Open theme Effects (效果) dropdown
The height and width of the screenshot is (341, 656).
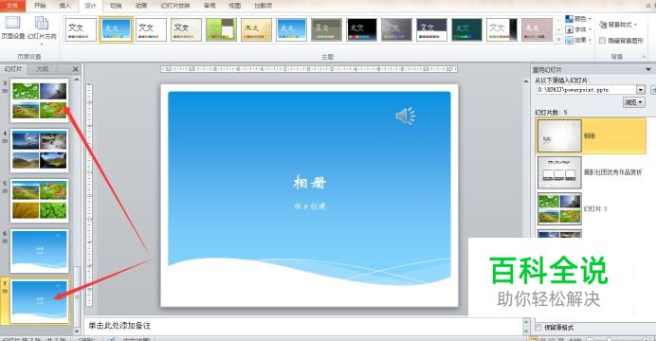point(578,40)
